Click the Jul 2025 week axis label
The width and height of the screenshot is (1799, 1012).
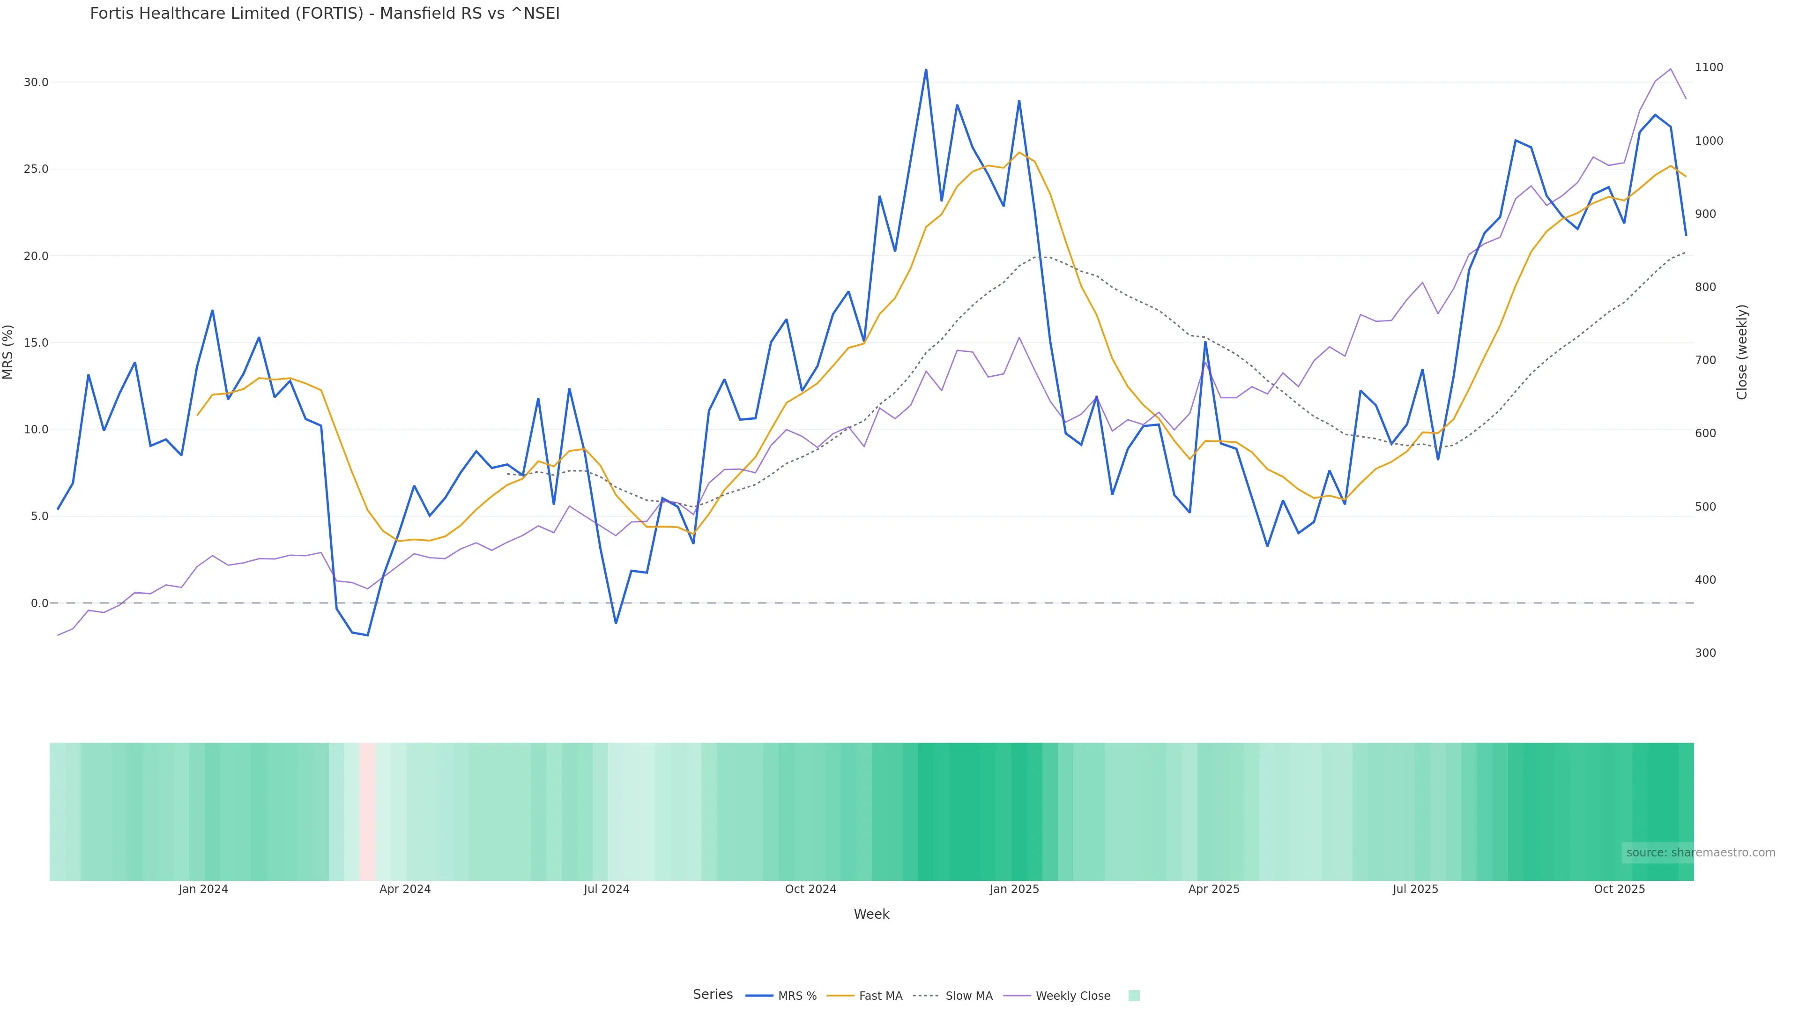pyautogui.click(x=1415, y=889)
